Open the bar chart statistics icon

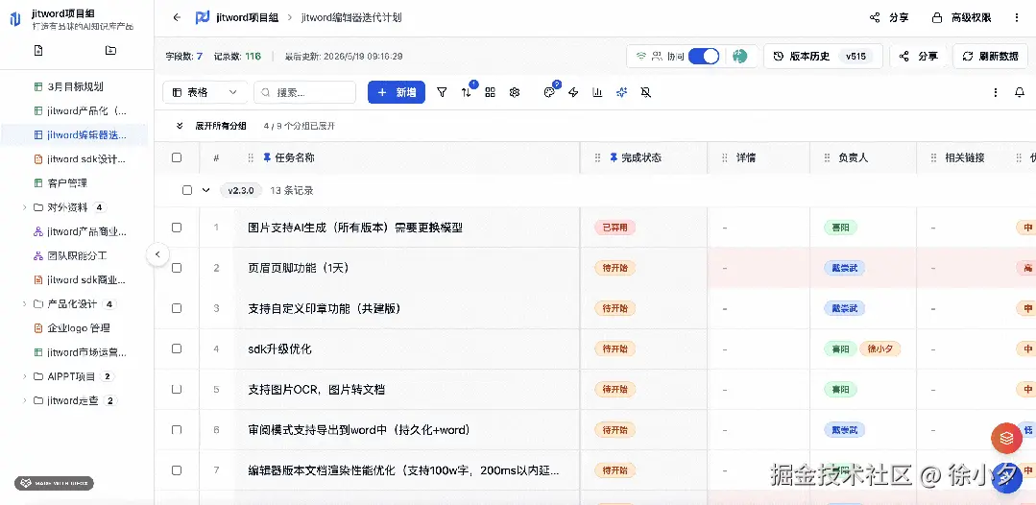click(x=597, y=92)
